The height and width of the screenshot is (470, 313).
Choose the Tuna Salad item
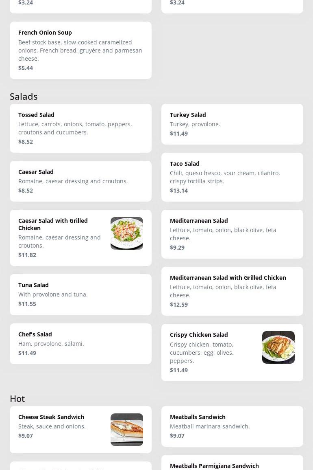coord(80,294)
